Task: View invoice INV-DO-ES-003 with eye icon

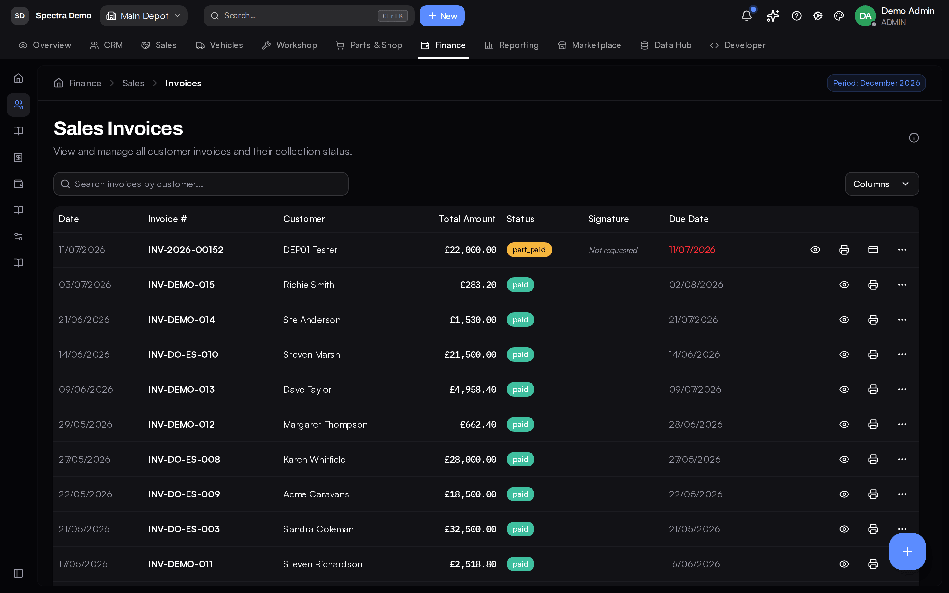Action: [844, 529]
